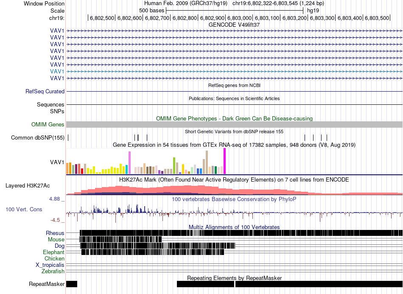
Task: Open the Common dbSNP(155) track label
Action: (x=38, y=138)
